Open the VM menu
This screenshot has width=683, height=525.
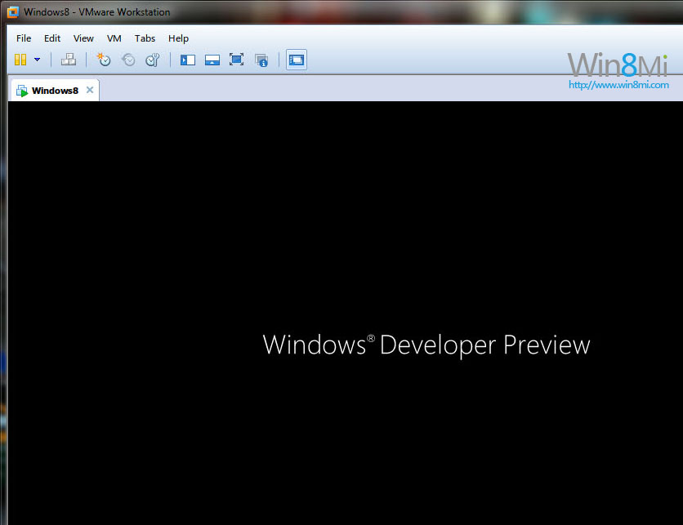pos(114,38)
